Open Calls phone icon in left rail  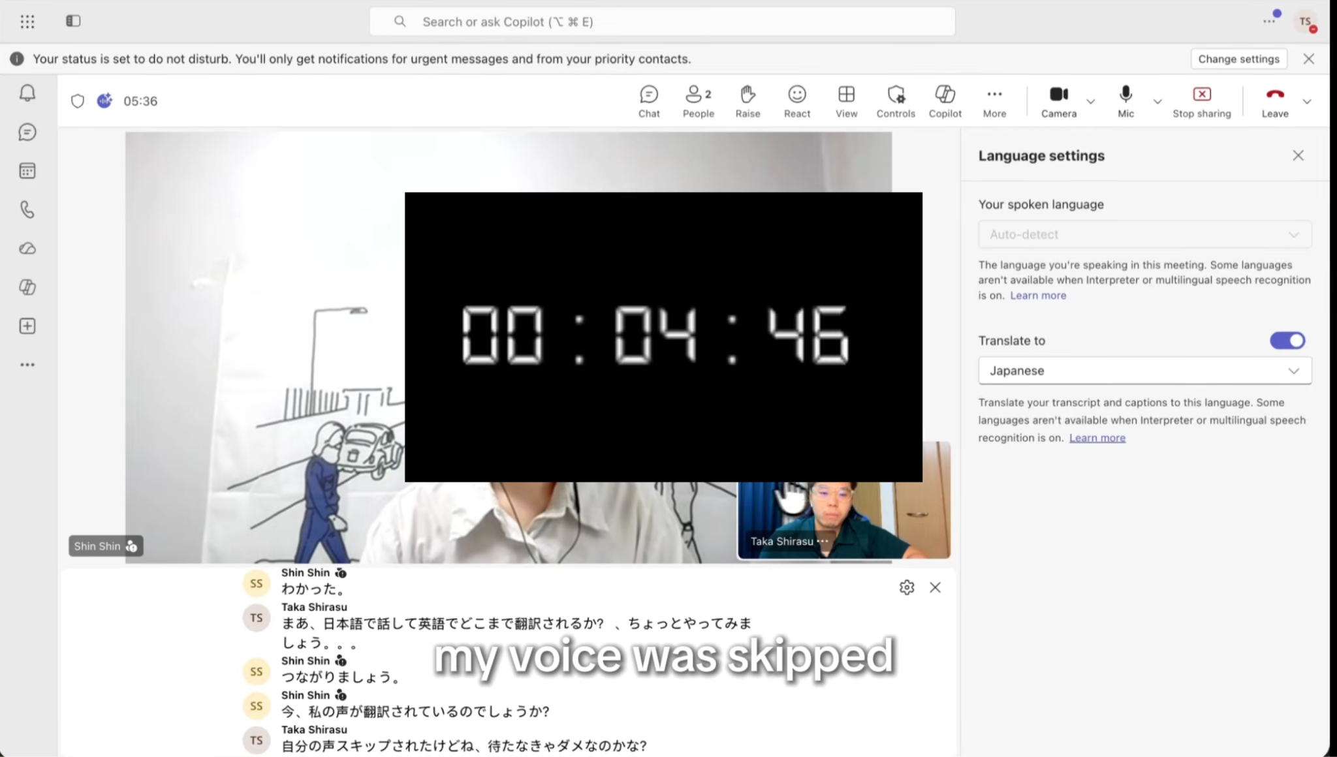pos(27,209)
